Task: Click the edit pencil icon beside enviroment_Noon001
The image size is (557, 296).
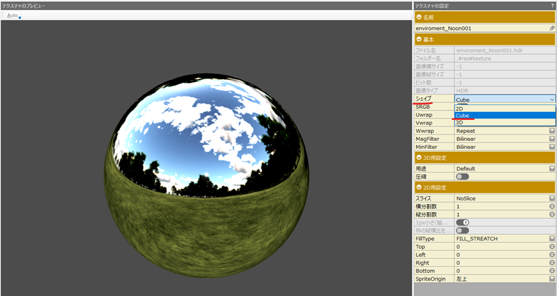Action: pyautogui.click(x=552, y=29)
